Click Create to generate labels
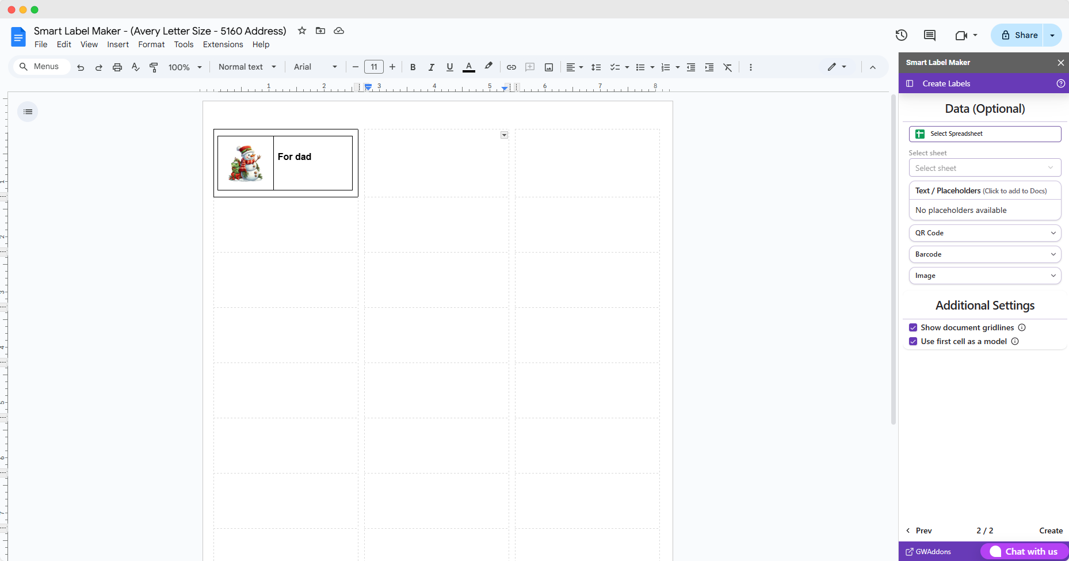This screenshot has height=561, width=1069. pos(1051,531)
